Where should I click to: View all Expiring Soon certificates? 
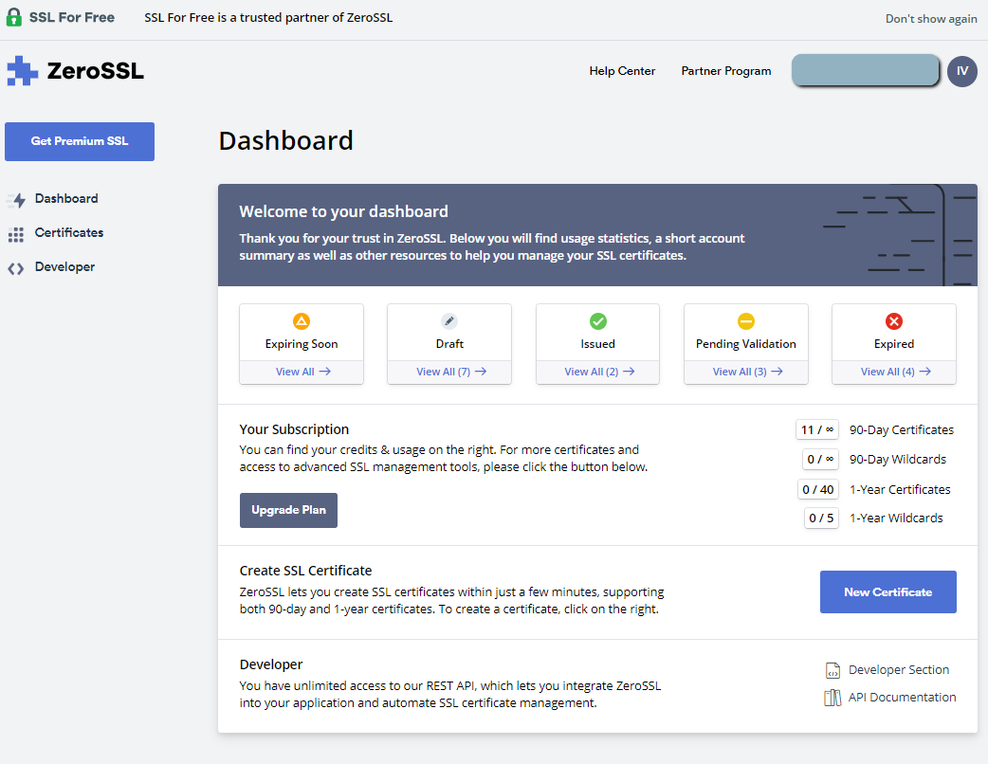[x=302, y=372]
